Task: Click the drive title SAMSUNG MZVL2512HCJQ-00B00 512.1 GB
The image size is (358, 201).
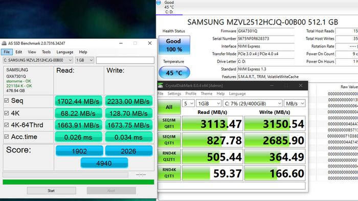Action: (262, 22)
